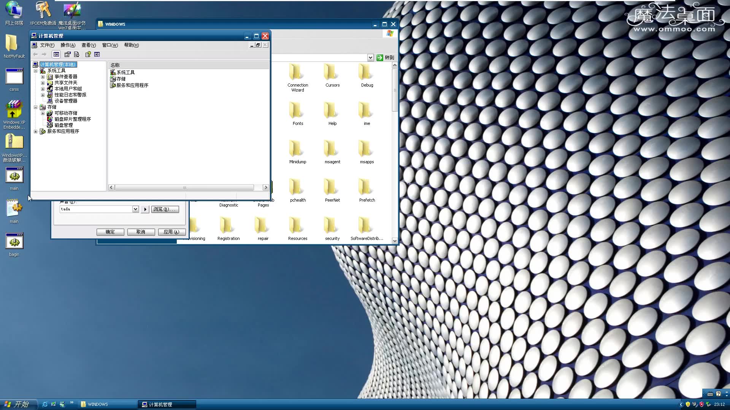Open the 查看(V) menu
730x410 pixels.
pos(89,45)
